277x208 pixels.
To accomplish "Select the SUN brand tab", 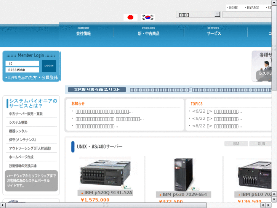I will (x=260, y=144).
